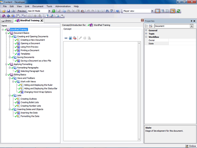Click the State property value field
197x148 pixels.
point(182,43)
